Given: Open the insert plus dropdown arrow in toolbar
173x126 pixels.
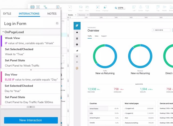Looking at the screenshot, I should point(61,8).
